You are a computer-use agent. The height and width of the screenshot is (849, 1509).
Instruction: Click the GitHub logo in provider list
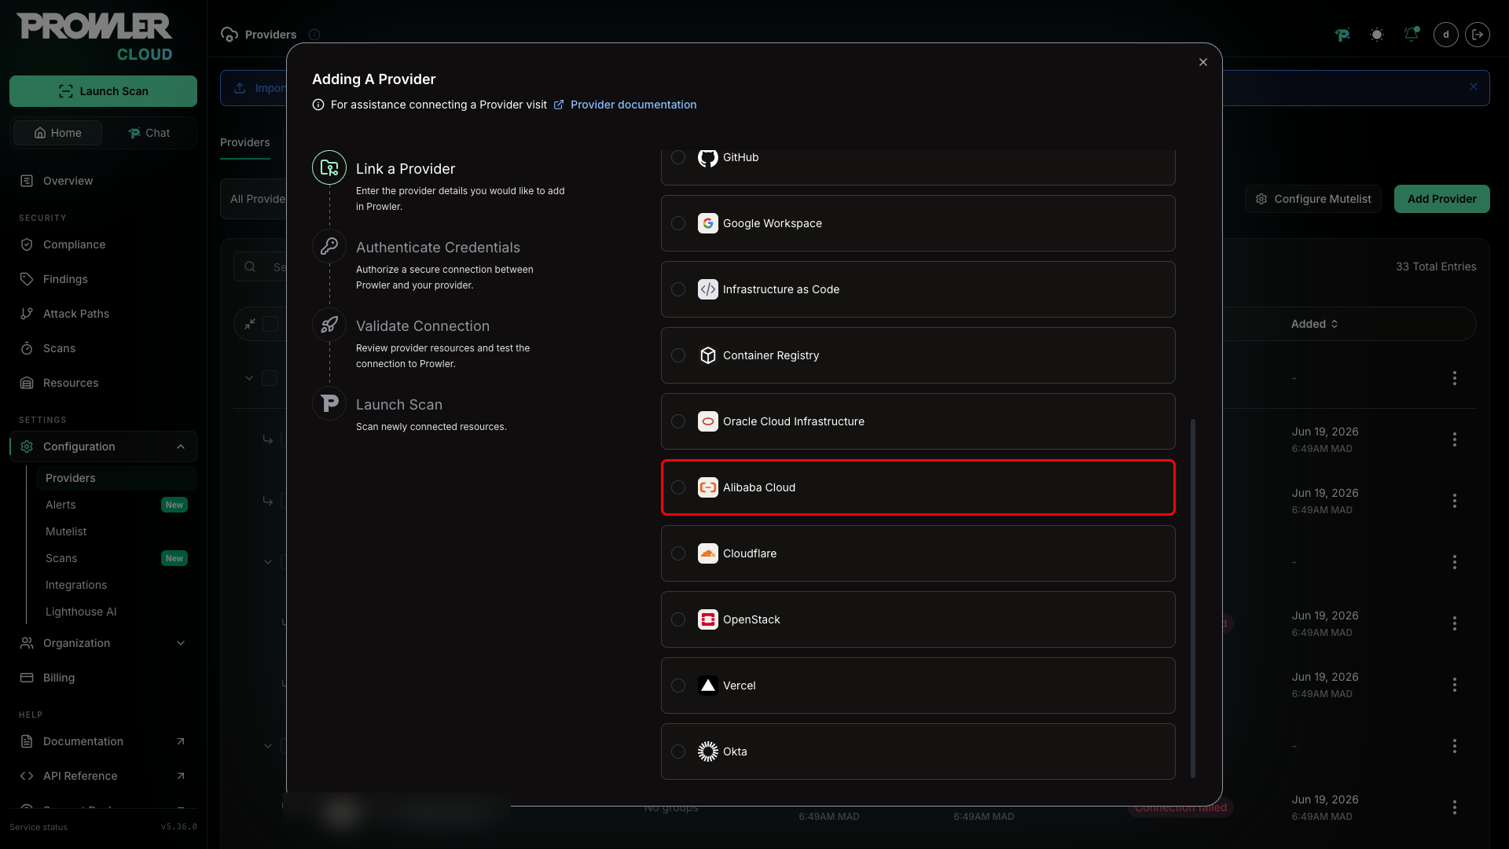tap(708, 157)
